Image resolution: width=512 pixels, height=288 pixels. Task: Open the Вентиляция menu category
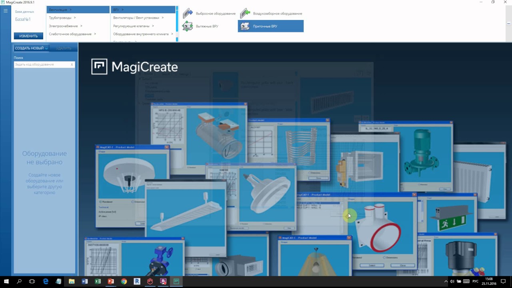pos(78,10)
